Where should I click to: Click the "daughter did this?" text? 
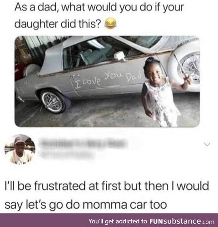(58, 24)
